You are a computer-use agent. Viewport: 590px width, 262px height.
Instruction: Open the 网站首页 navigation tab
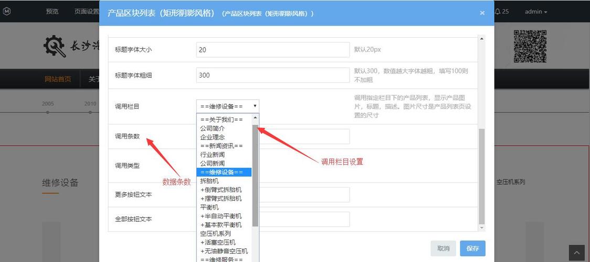pyautogui.click(x=58, y=79)
